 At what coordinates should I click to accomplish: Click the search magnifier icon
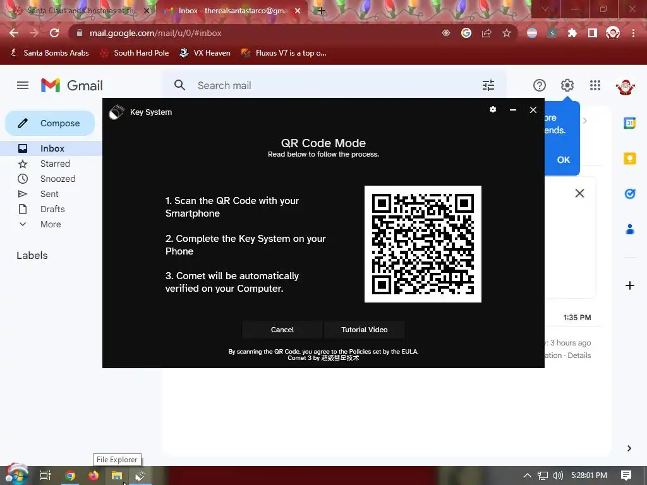(x=179, y=85)
